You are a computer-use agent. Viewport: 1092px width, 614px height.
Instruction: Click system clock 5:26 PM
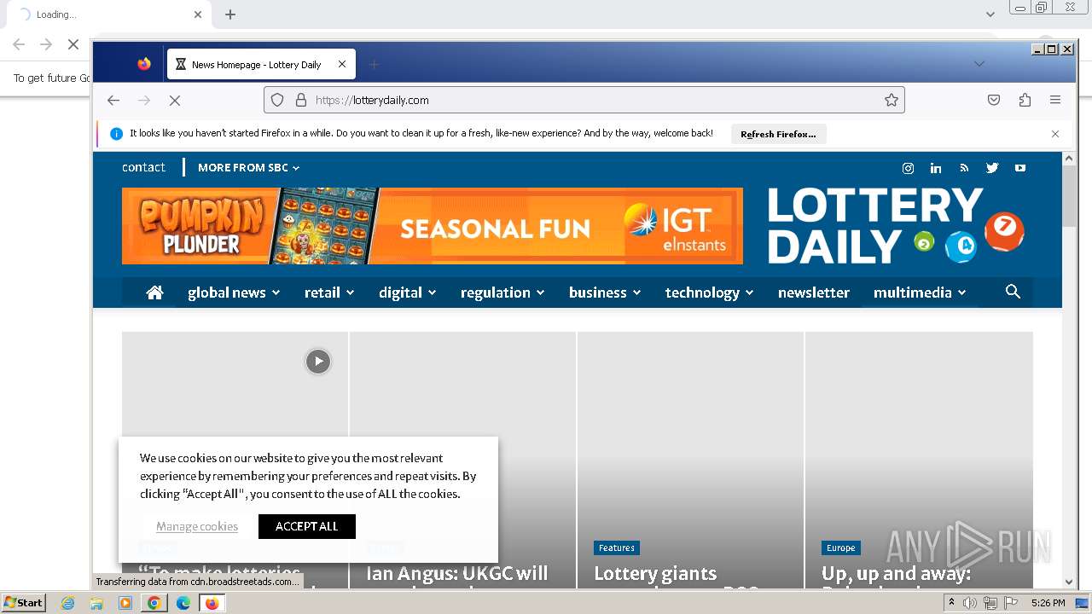point(1048,603)
